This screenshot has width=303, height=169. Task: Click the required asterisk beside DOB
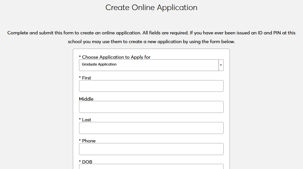coord(80,162)
